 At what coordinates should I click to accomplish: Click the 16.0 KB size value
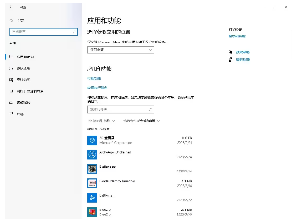tap(187, 138)
